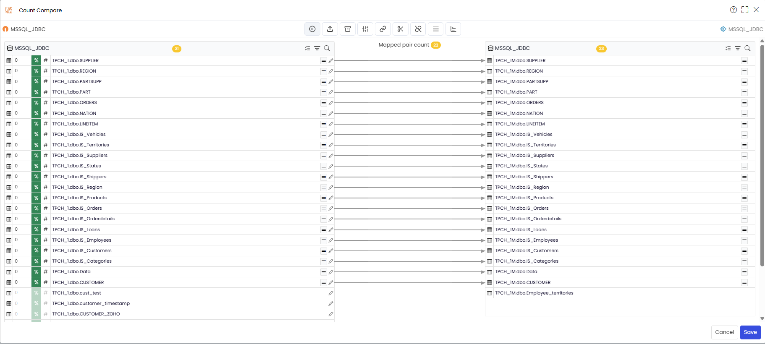The height and width of the screenshot is (344, 765).
Task: Select TPCH_1M.dbo.LINEITEM in the right list
Action: tap(520, 124)
